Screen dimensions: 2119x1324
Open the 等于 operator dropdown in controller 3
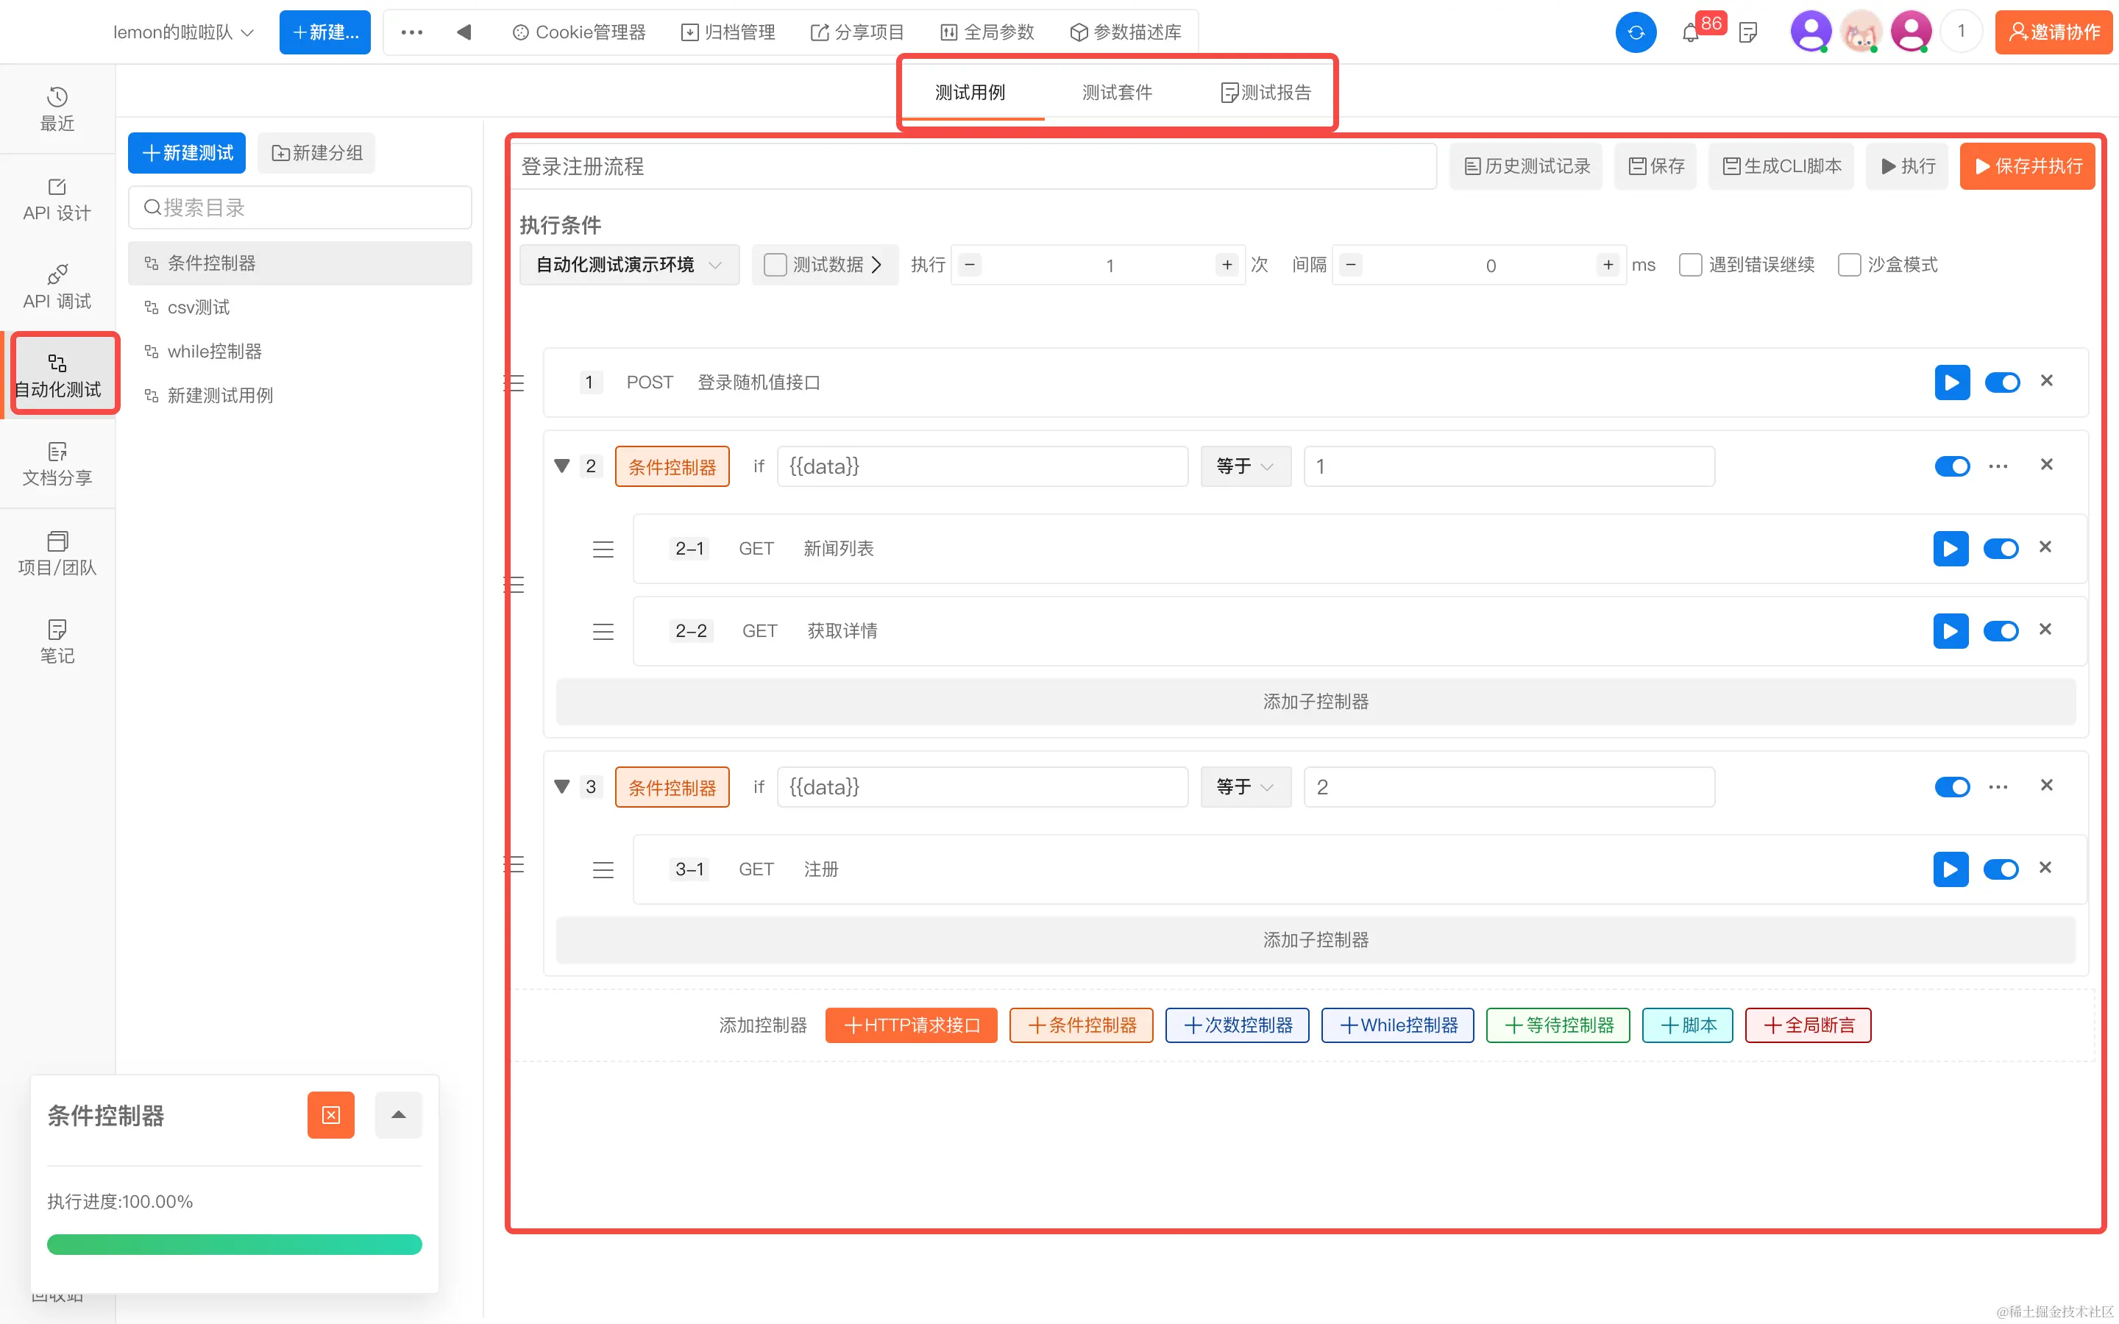pyautogui.click(x=1244, y=786)
